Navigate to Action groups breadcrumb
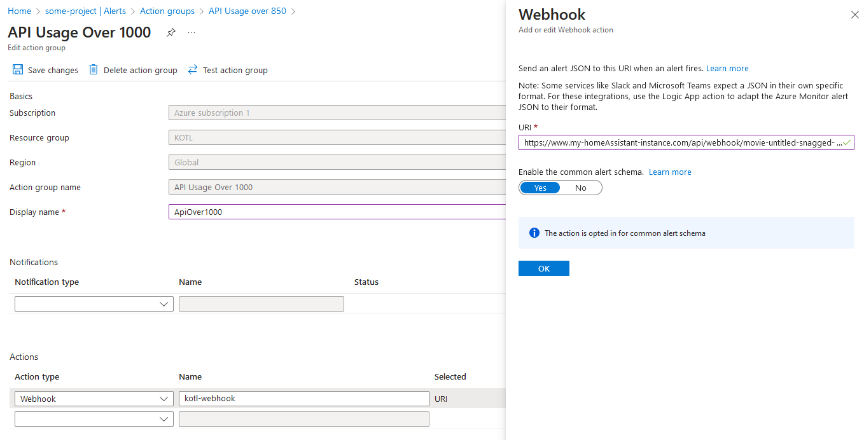The width and height of the screenshot is (864, 440). [167, 11]
